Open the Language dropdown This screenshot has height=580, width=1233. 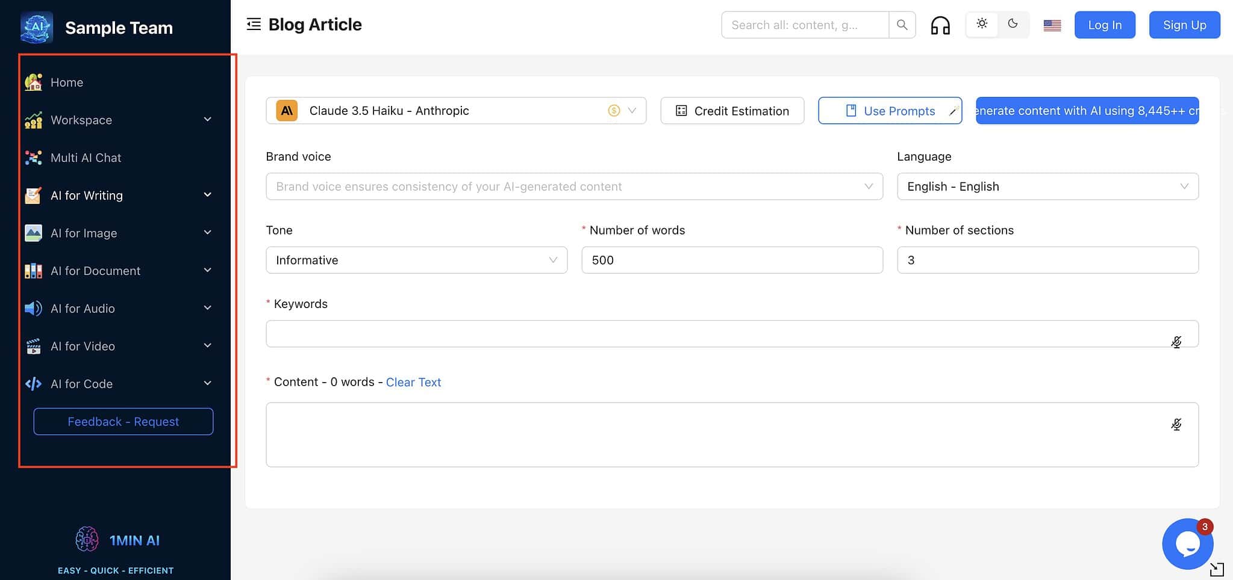[1047, 187]
